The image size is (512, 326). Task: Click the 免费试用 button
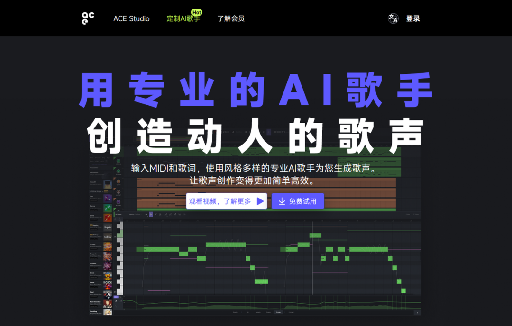[x=298, y=201]
